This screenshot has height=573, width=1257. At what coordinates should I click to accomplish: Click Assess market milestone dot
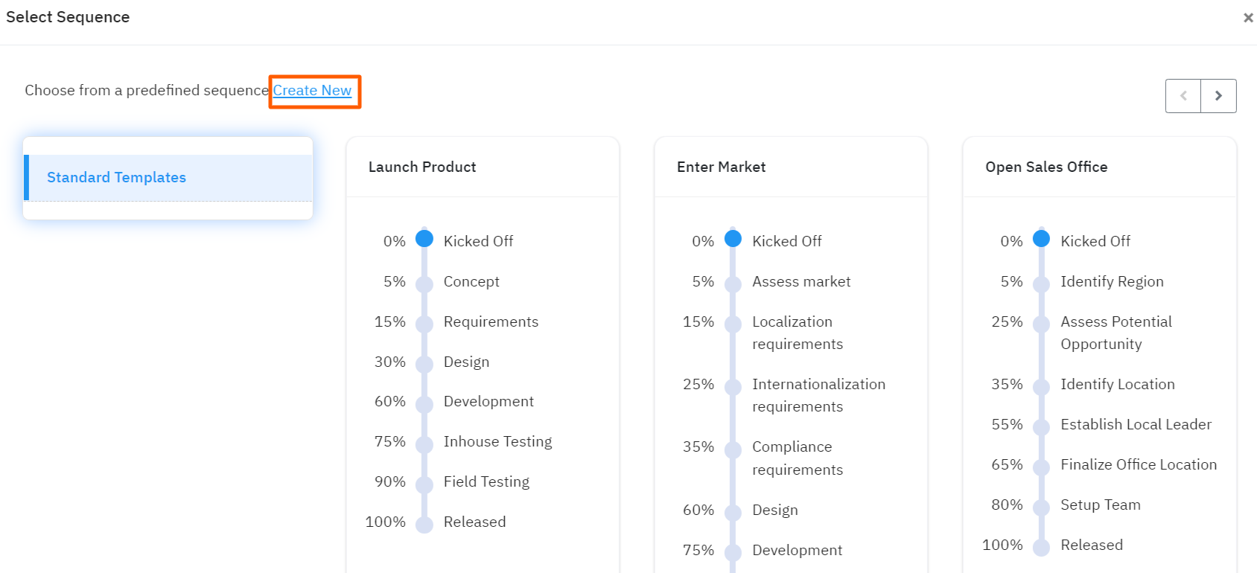(733, 284)
